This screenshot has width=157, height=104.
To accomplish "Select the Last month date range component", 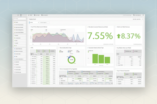I will 20,62.
